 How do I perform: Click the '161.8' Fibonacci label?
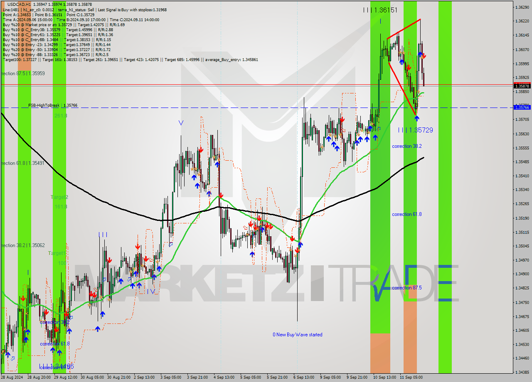61,206
